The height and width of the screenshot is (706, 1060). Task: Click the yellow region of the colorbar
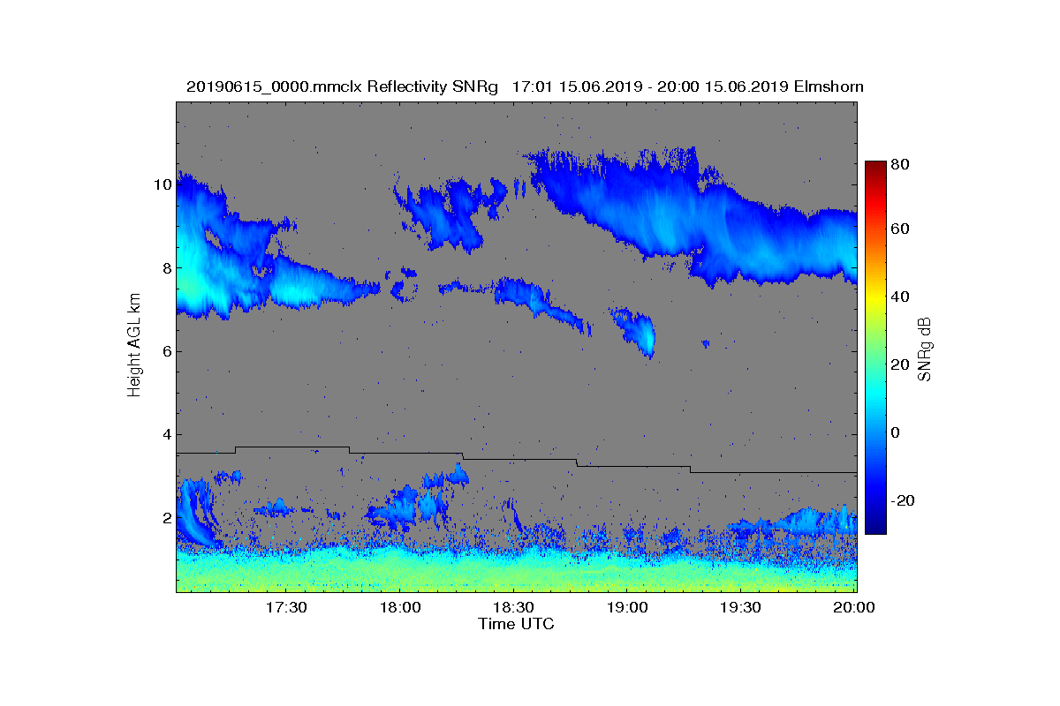tap(875, 300)
